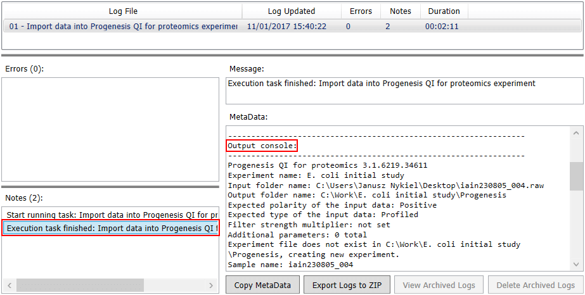Click the Output folder name line
Screen dimensions: 585x295
coord(367,195)
